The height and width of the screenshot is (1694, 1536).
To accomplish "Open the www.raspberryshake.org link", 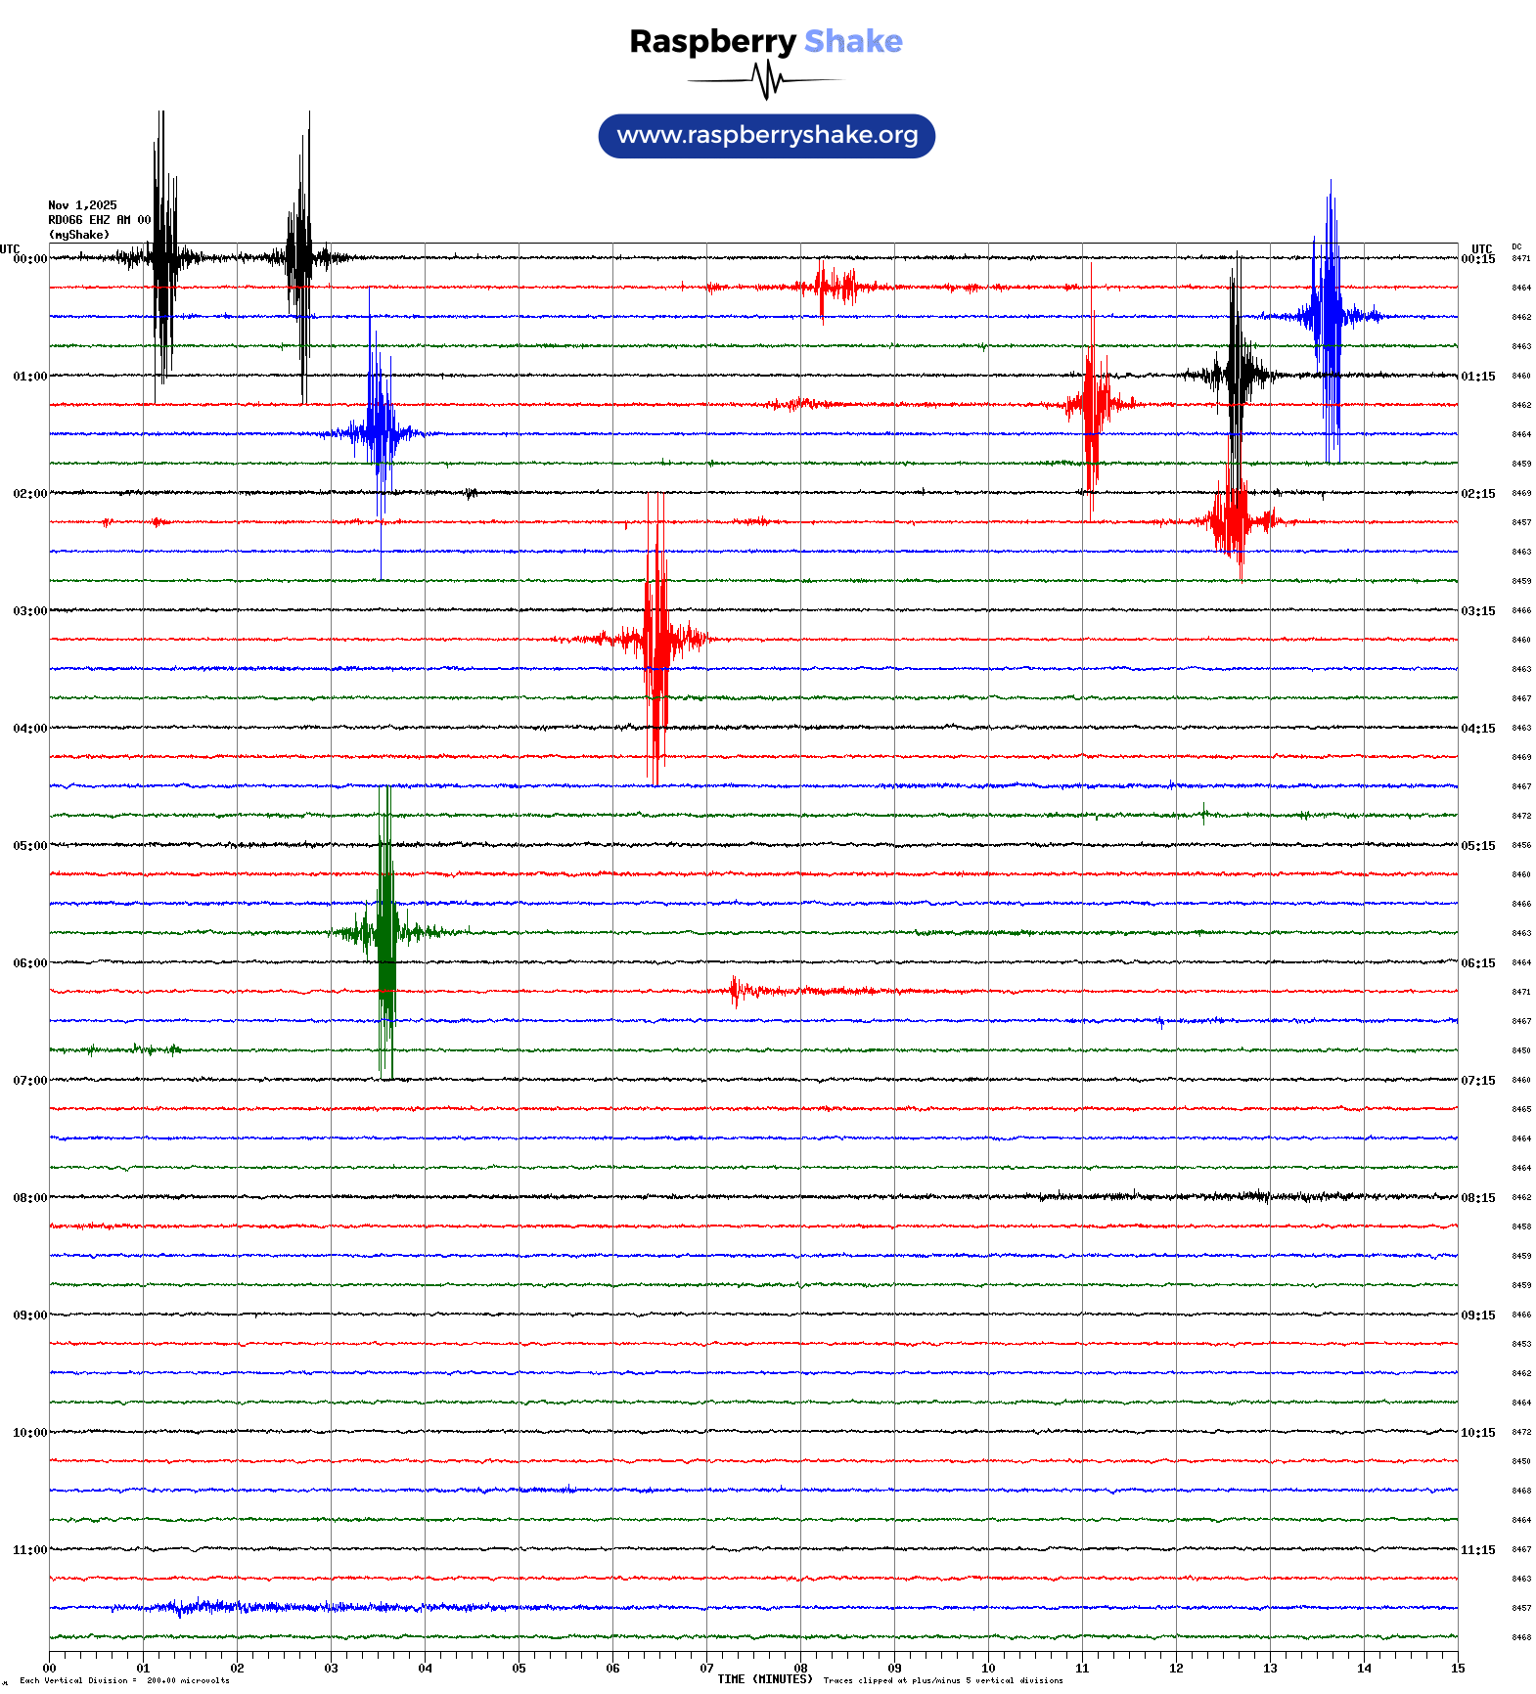I will pyautogui.click(x=767, y=136).
